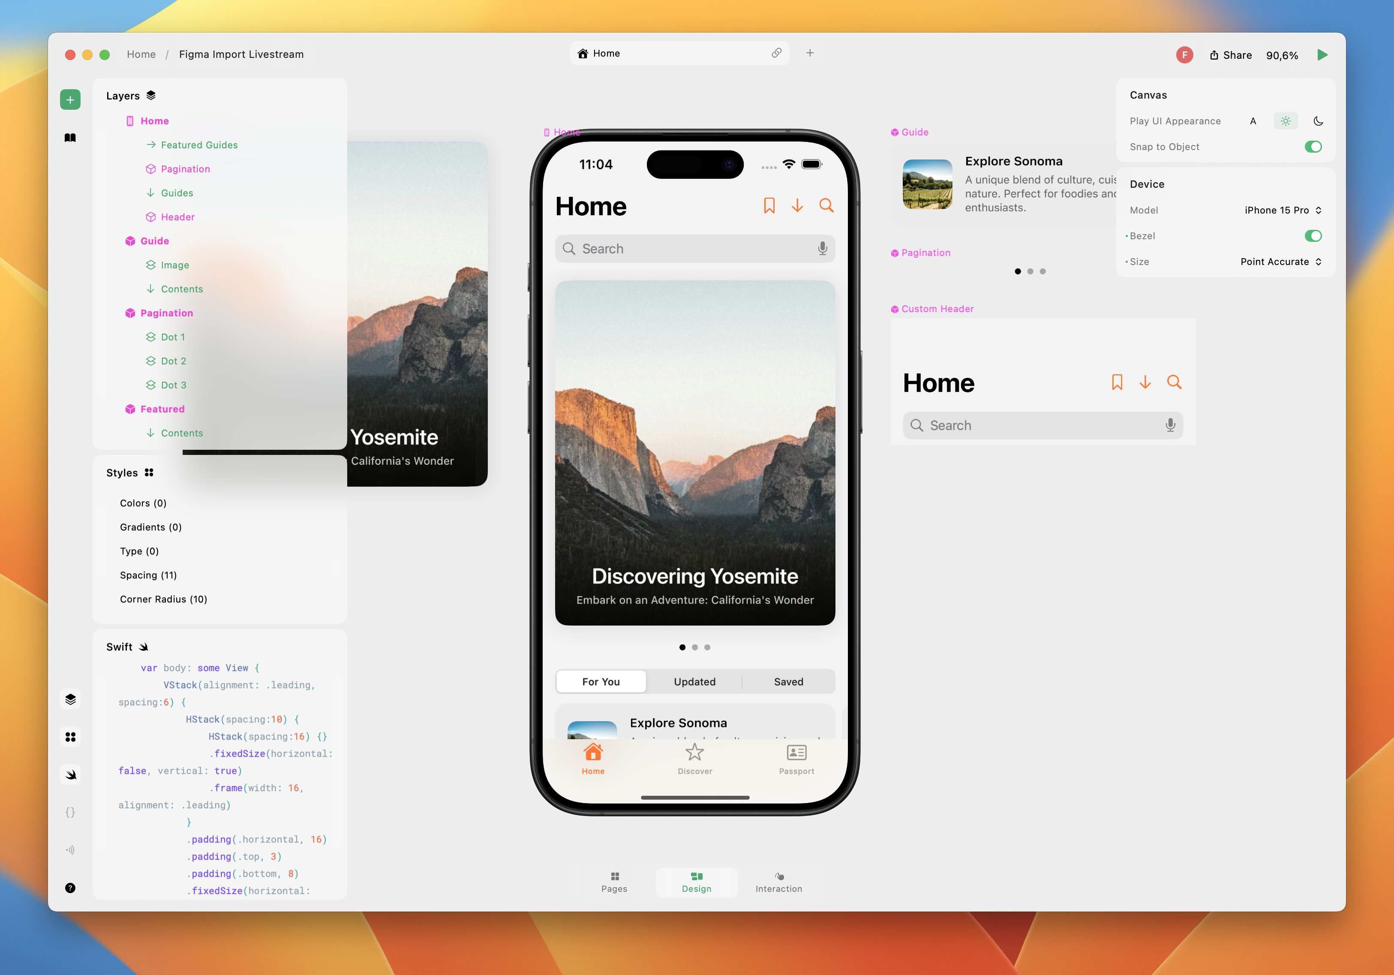
Task: Toggle the Bezel switch
Action: coord(1313,236)
